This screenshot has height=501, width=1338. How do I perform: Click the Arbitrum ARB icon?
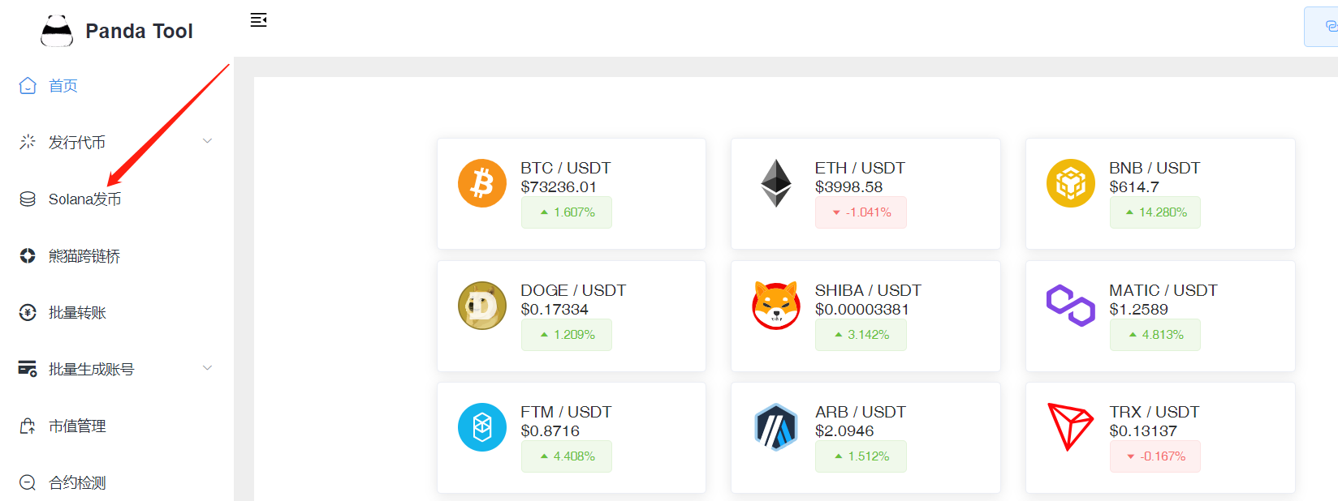(x=776, y=427)
